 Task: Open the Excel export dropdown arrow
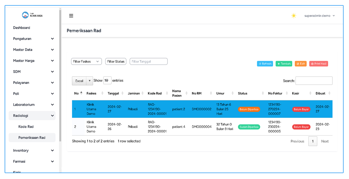point(89,81)
